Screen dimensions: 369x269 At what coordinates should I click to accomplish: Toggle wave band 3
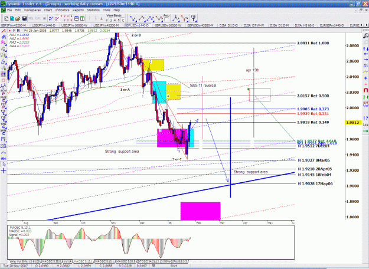click(110, 21)
